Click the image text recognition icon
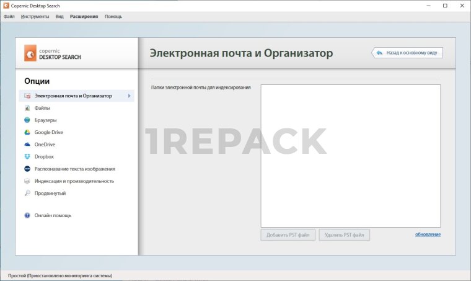471x281 pixels. [x=27, y=169]
